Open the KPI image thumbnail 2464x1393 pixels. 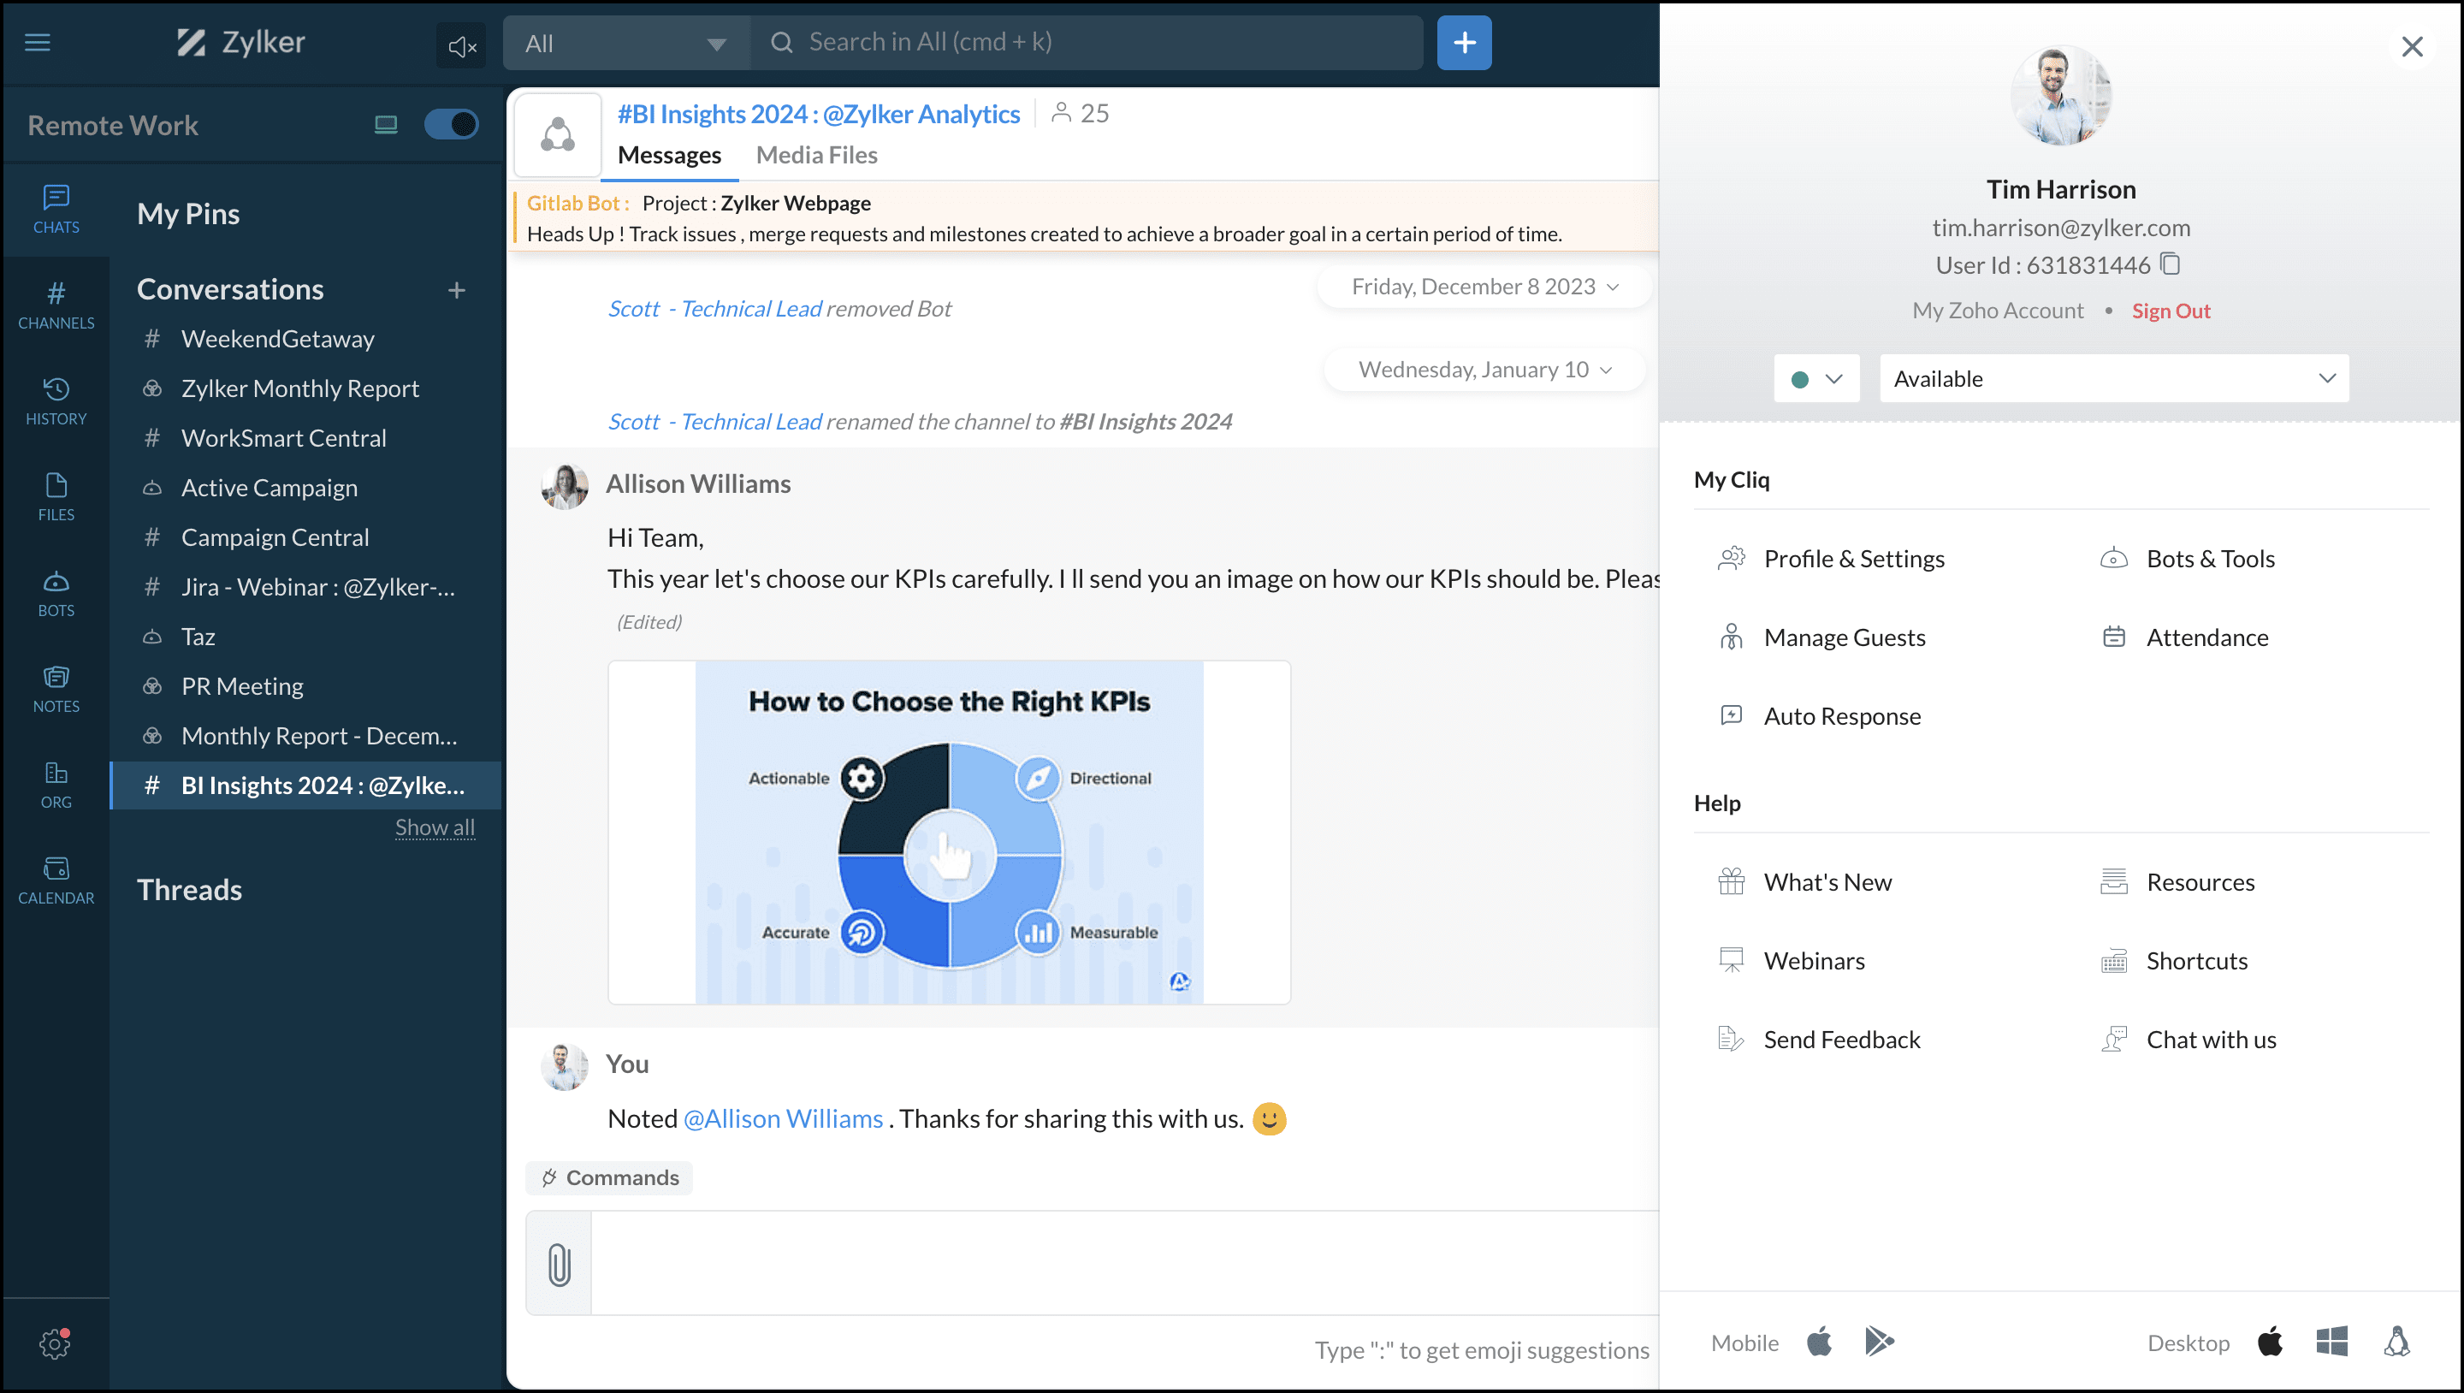point(949,833)
